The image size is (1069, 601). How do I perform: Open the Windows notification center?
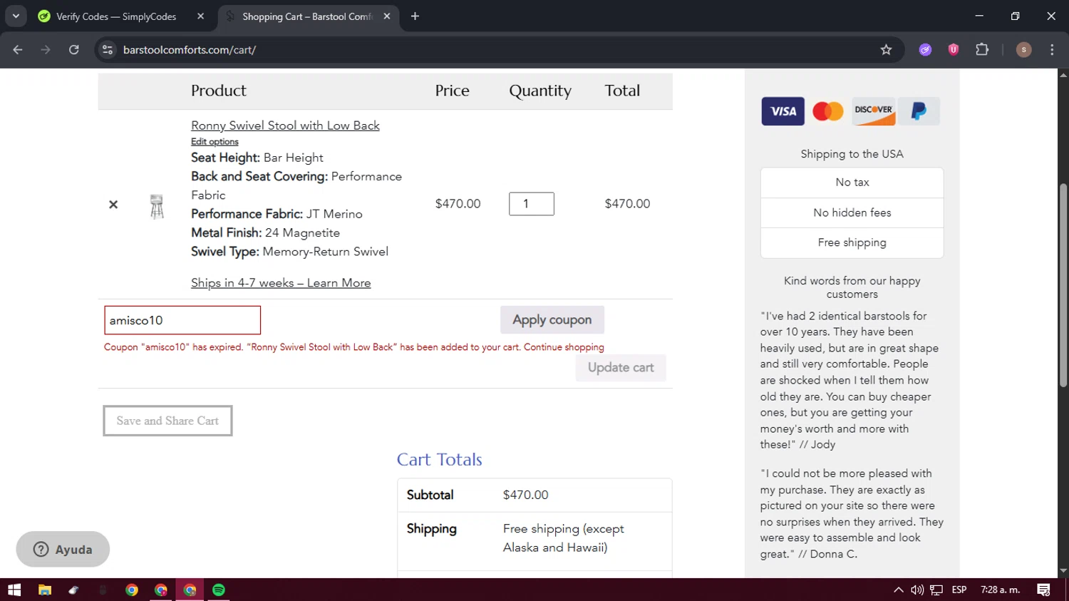click(1043, 590)
